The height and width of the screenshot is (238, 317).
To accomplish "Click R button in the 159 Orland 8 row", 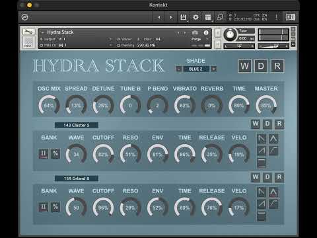I will (x=279, y=177).
